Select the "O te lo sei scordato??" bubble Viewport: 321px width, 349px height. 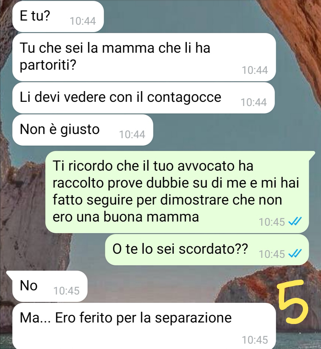(207, 250)
